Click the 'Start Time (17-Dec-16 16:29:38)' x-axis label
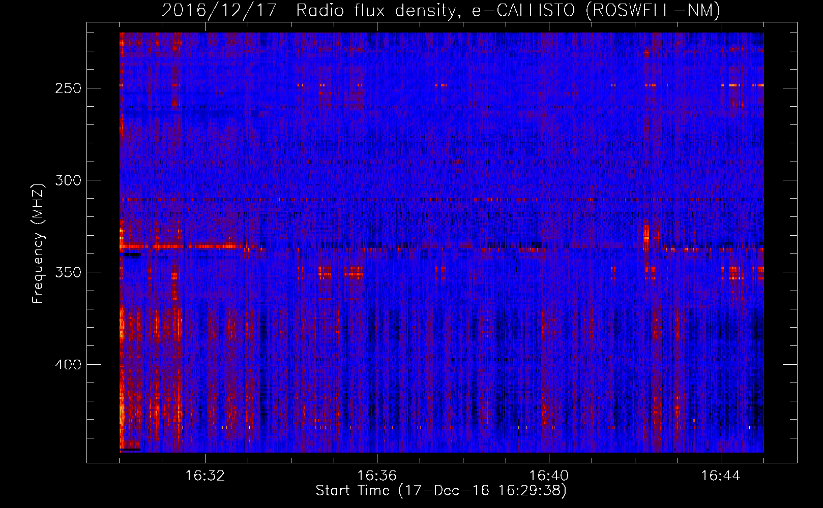Screen dimensions: 823x508 [x=441, y=491]
